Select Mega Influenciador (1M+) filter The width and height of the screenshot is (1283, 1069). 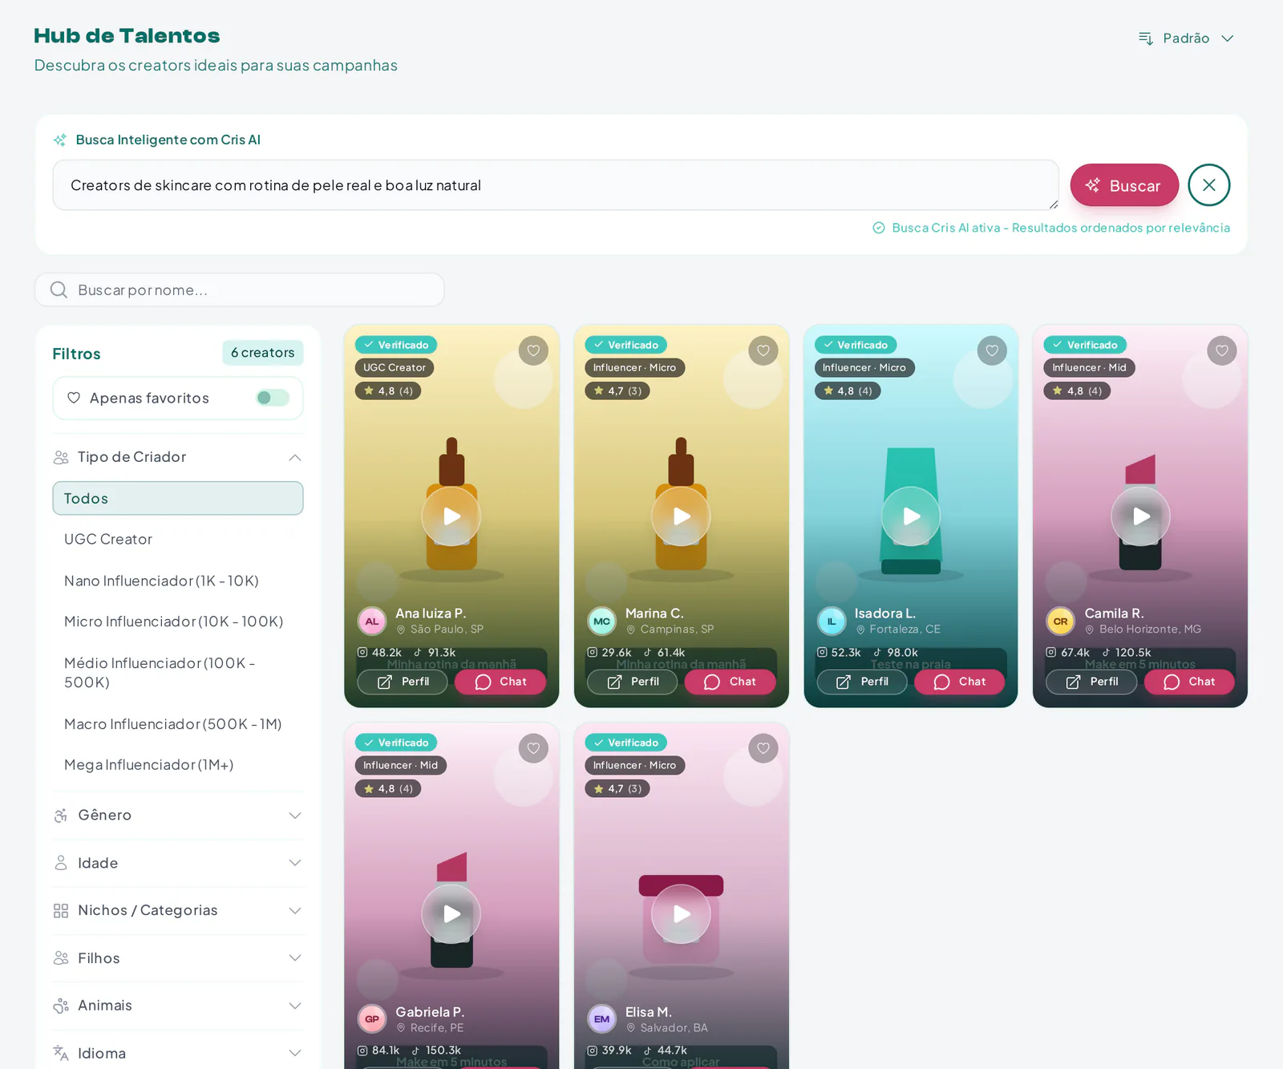click(178, 765)
